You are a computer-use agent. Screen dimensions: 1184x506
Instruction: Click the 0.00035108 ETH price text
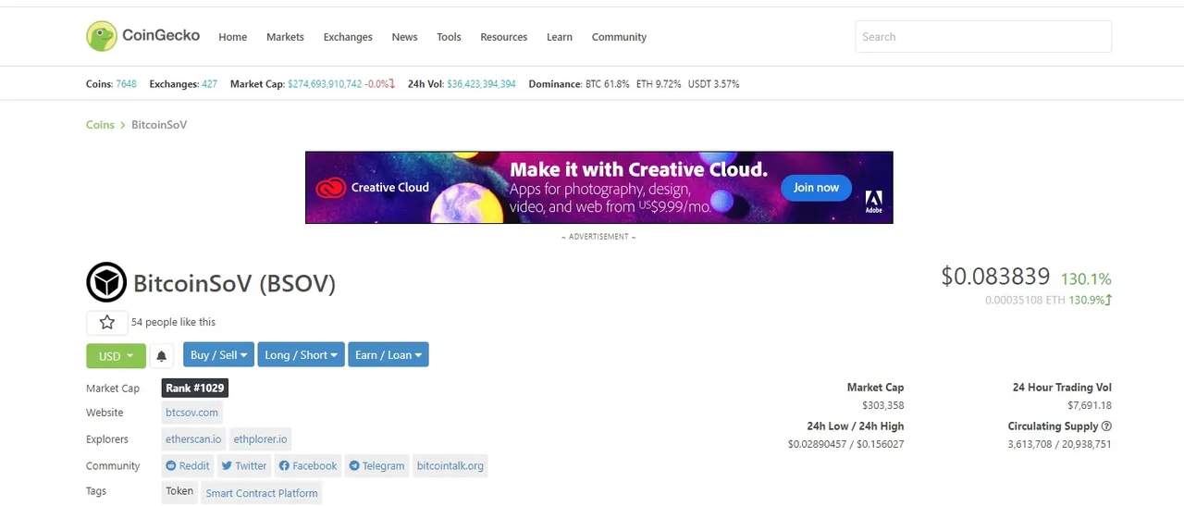click(1025, 301)
